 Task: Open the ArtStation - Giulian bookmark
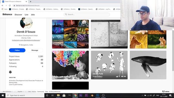pyautogui.click(x=17, y=9)
